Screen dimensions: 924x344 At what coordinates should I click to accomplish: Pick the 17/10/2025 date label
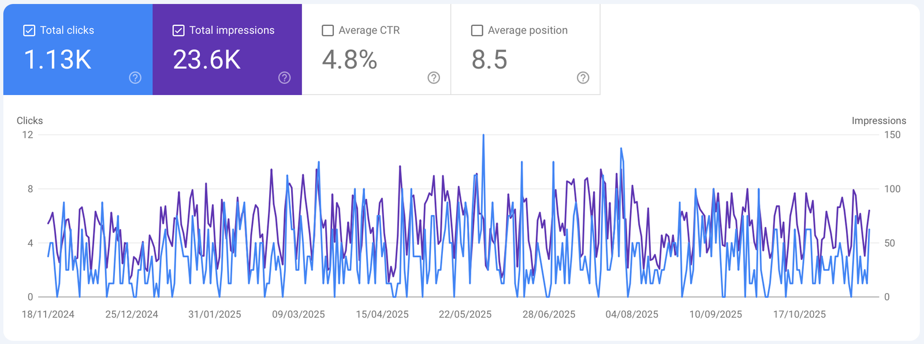799,315
